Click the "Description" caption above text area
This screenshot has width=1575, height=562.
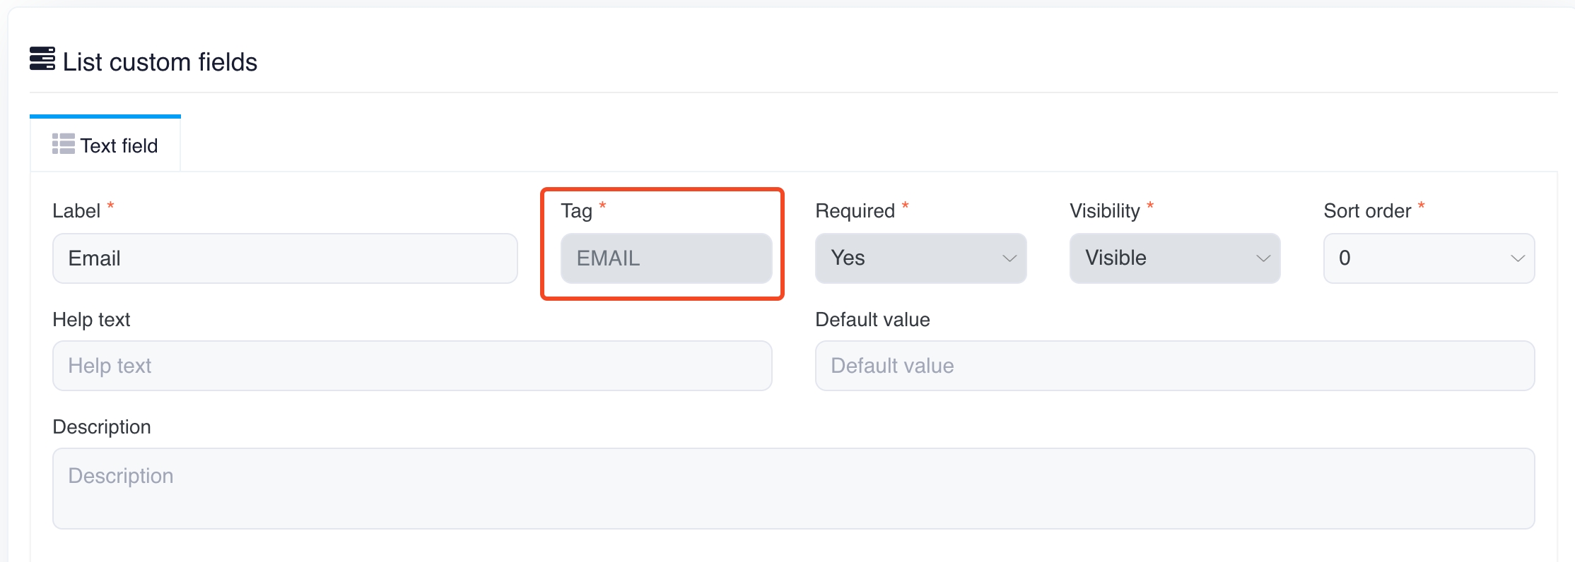[102, 427]
